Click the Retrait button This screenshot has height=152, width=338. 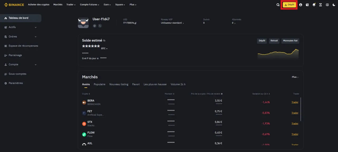[x=274, y=41]
